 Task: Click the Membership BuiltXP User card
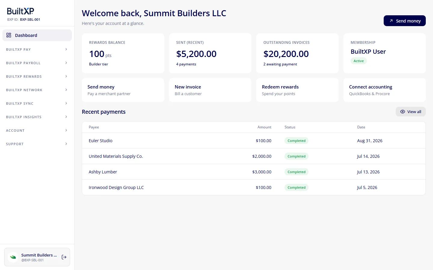(x=385, y=53)
